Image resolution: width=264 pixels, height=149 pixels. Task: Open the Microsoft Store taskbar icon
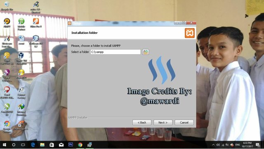[x=52, y=145]
